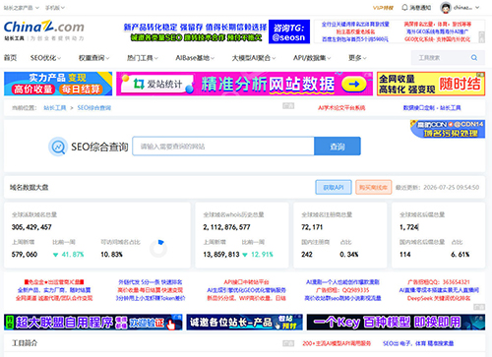Click the 获取API button
Screen dimensions: 492x357
tap(334, 187)
